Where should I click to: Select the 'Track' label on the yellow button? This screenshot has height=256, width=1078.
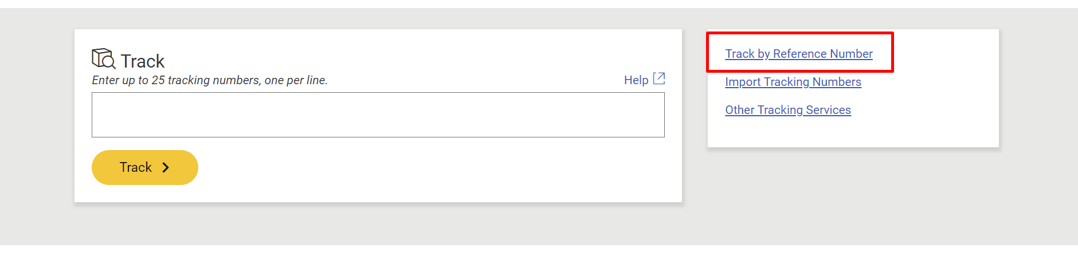[x=136, y=167]
